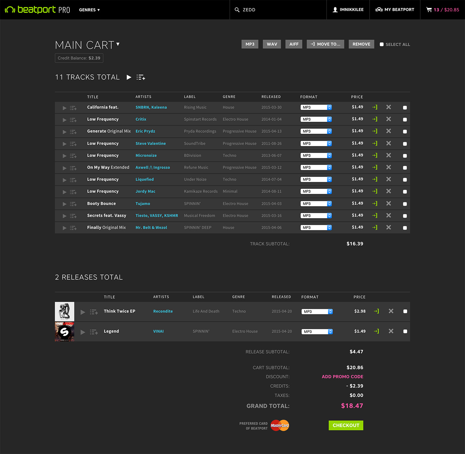The width and height of the screenshot is (465, 454).
Task: Change format for Secrets feat. Vassy
Action: pos(316,216)
